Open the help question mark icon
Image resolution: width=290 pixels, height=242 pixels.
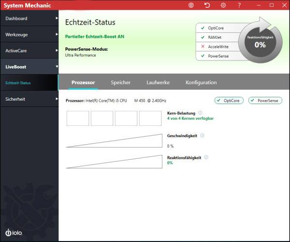coord(239,5)
